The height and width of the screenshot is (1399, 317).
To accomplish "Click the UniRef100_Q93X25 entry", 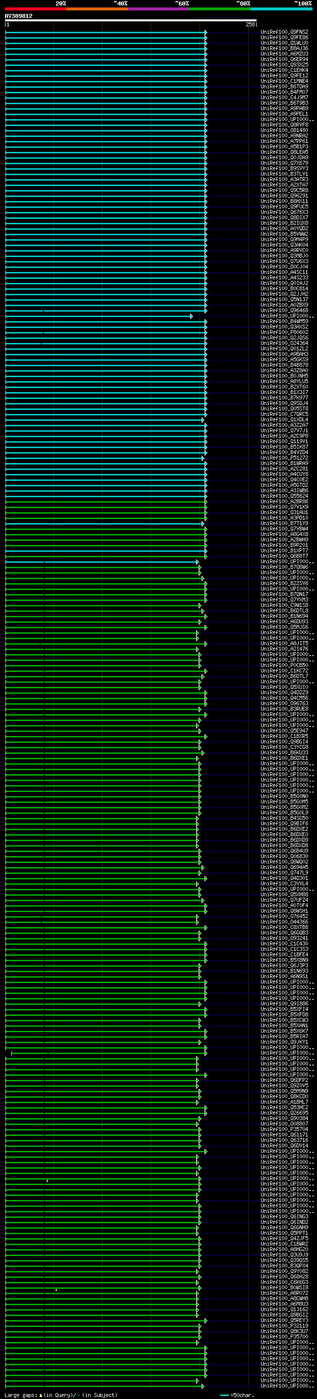I will coord(284,65).
